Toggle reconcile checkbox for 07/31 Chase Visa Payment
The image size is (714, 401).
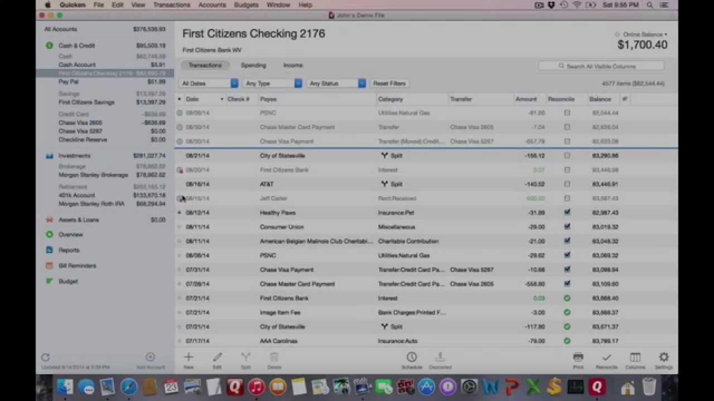pyautogui.click(x=567, y=270)
